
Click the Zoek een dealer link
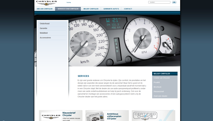tap(160, 96)
